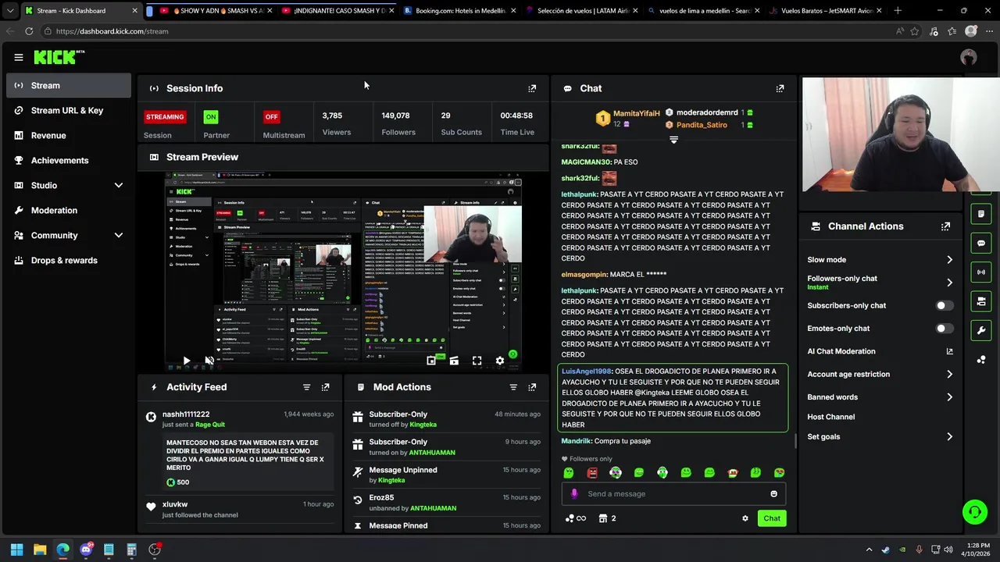Open Windows Start menu
Viewport: 1000px width, 562px height.
[x=16, y=550]
